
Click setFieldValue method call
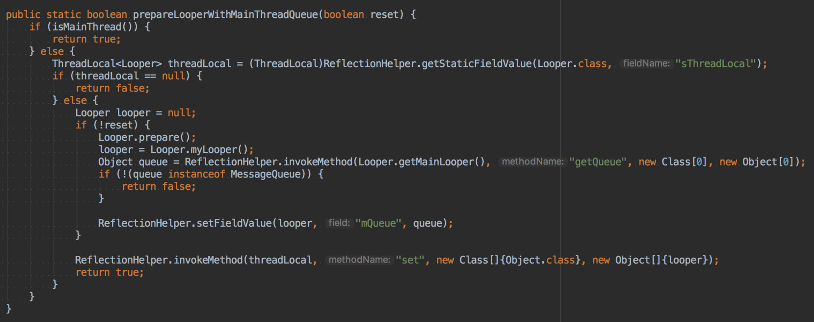coord(234,224)
